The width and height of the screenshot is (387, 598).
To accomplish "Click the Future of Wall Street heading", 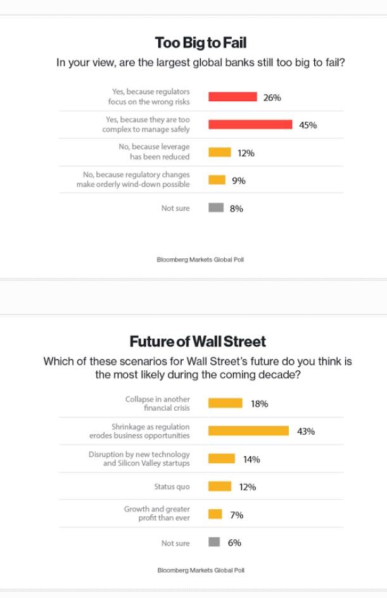I will 198,342.
